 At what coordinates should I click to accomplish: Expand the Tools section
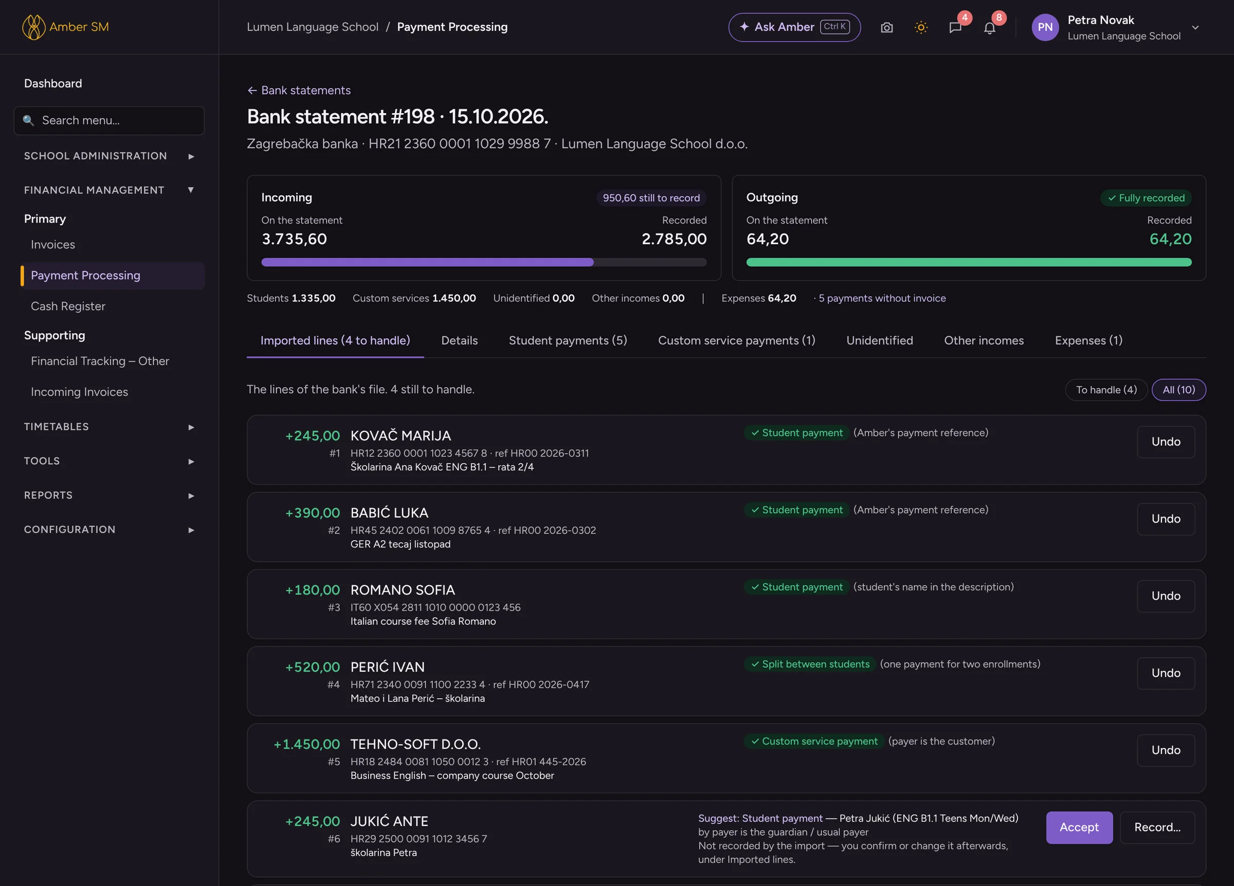[x=109, y=461]
